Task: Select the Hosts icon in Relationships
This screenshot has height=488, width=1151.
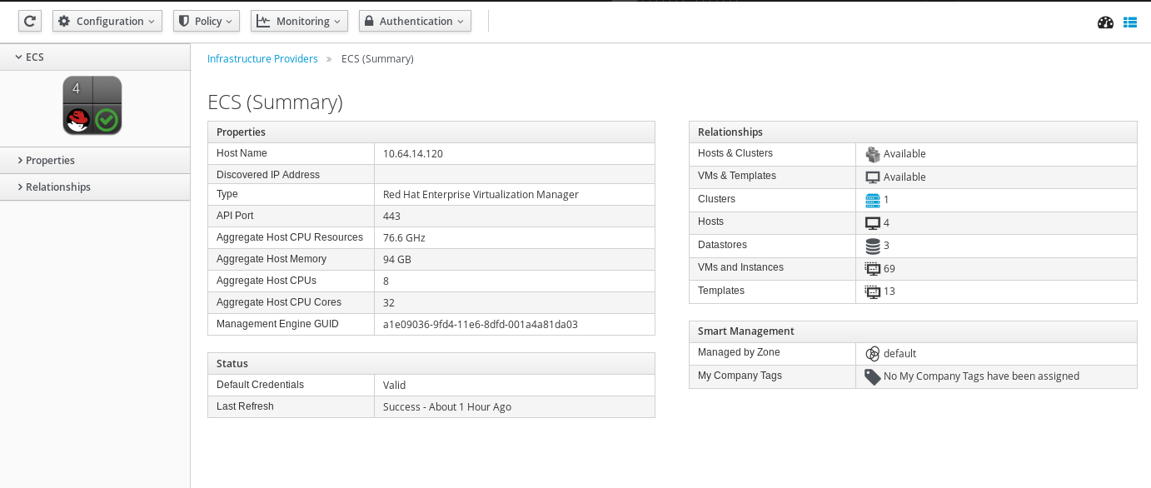Action: pos(871,222)
